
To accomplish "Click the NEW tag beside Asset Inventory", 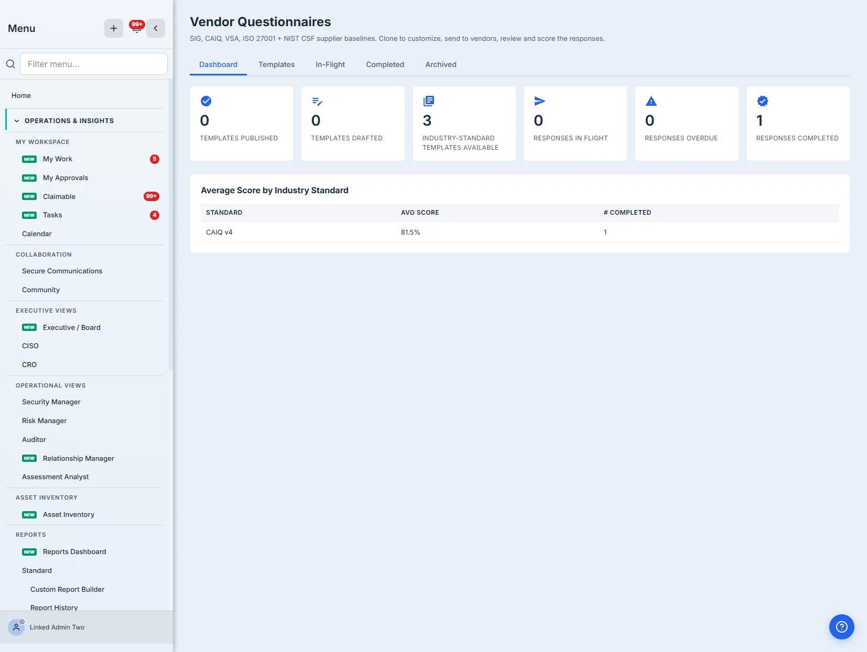I will click(x=29, y=515).
